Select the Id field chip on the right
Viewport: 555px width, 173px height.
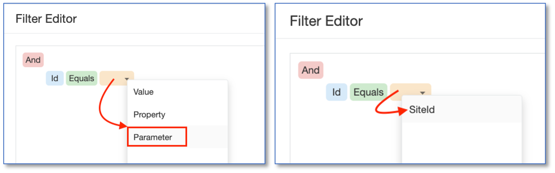point(336,92)
